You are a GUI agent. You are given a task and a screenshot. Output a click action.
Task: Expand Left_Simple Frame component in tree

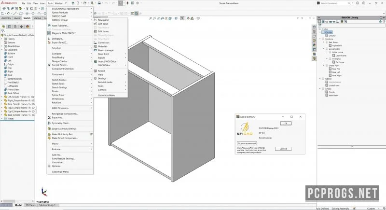coord(2,97)
